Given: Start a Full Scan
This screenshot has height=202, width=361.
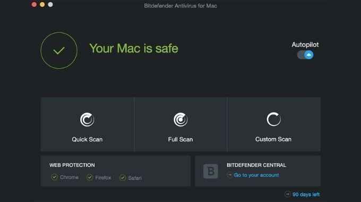Looking at the screenshot, I should tap(180, 124).
